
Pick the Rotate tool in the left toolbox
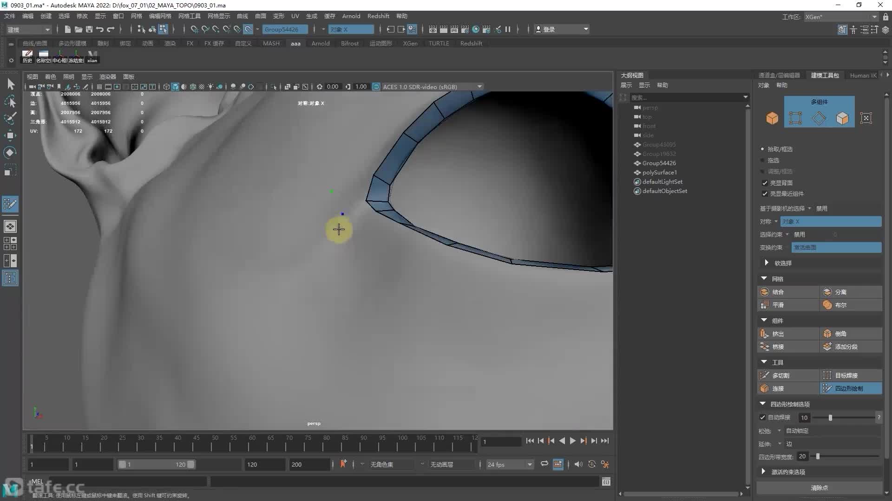pyautogui.click(x=10, y=153)
